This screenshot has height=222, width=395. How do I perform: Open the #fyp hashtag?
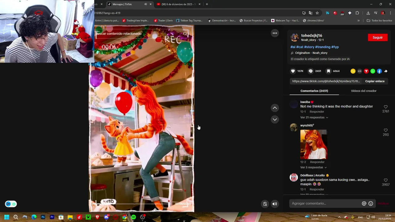coord(335,47)
